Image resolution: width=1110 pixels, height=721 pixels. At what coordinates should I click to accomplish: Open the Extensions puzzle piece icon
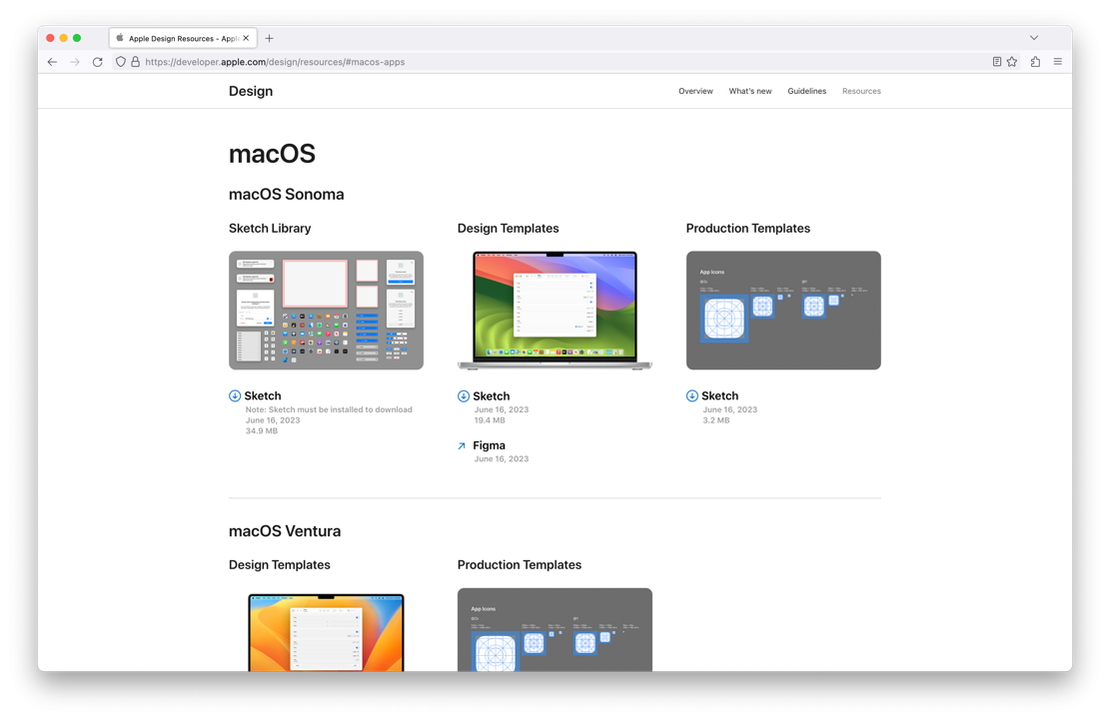coord(1035,62)
